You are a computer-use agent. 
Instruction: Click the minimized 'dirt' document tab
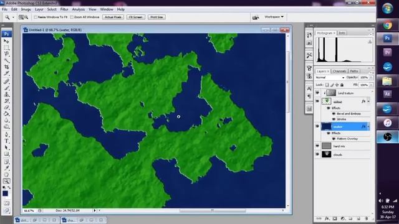(36, 220)
